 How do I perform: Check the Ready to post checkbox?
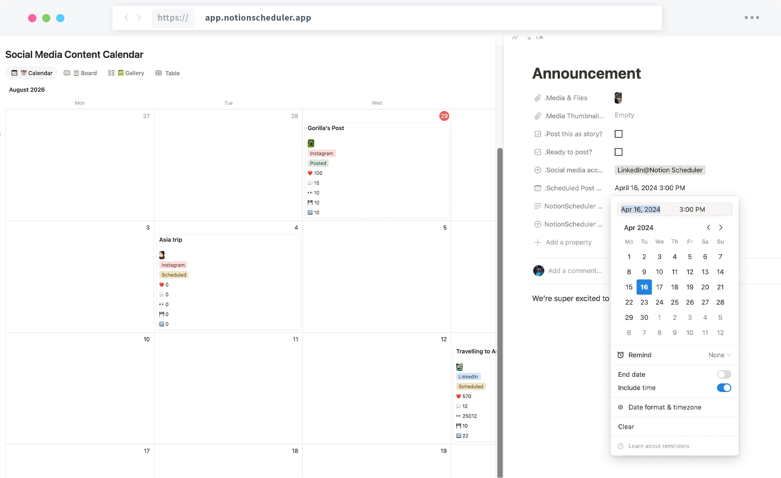pos(619,152)
